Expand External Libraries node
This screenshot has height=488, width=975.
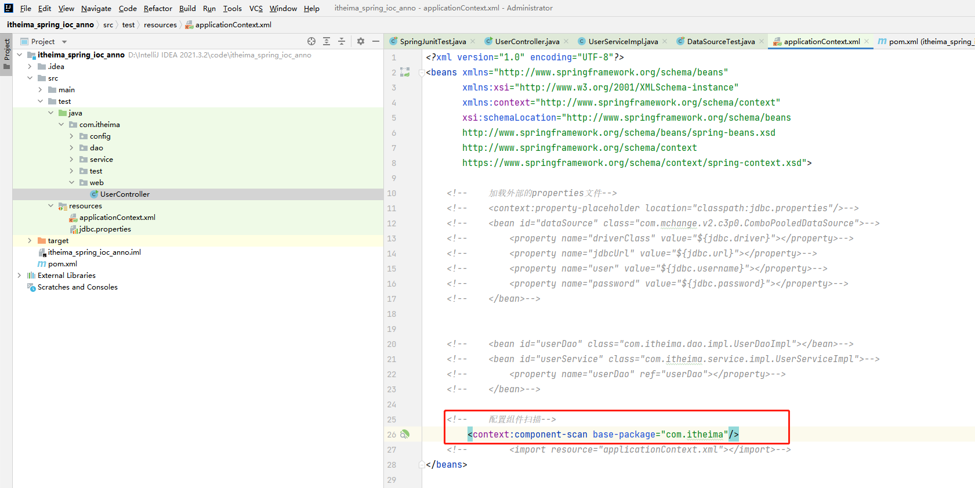(x=19, y=275)
